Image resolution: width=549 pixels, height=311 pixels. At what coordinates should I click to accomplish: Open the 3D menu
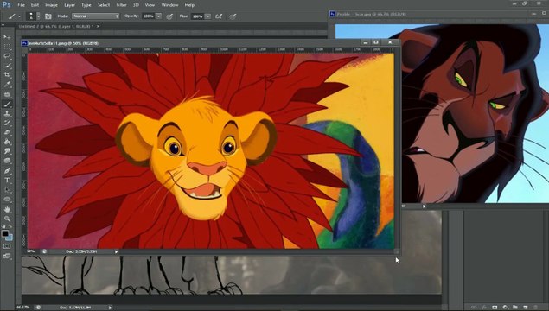pos(136,5)
